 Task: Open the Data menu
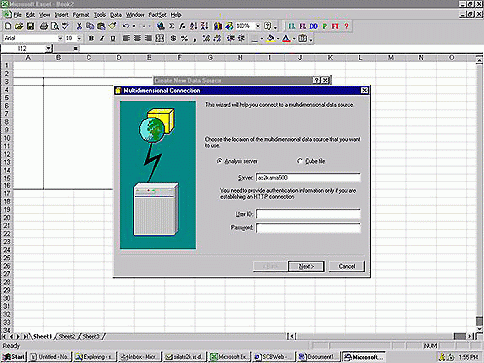(x=116, y=15)
